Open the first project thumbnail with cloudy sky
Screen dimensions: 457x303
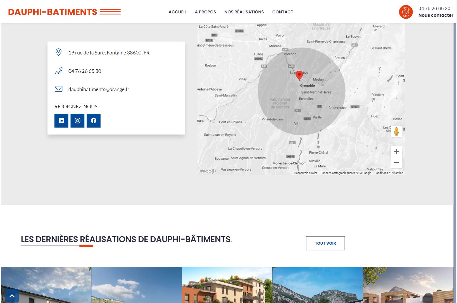click(46, 285)
